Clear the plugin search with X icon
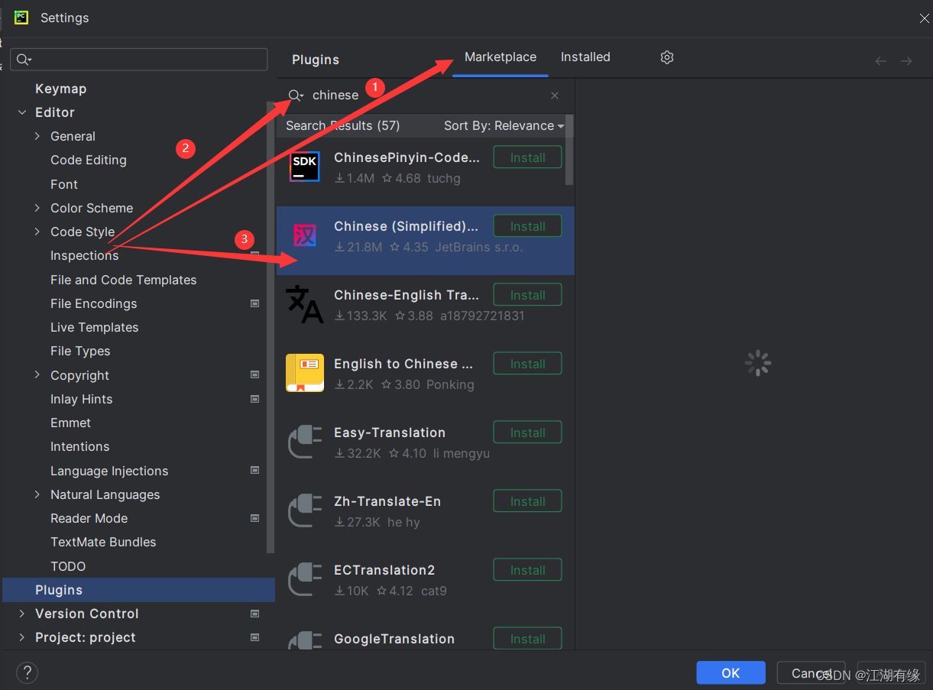 (x=555, y=96)
